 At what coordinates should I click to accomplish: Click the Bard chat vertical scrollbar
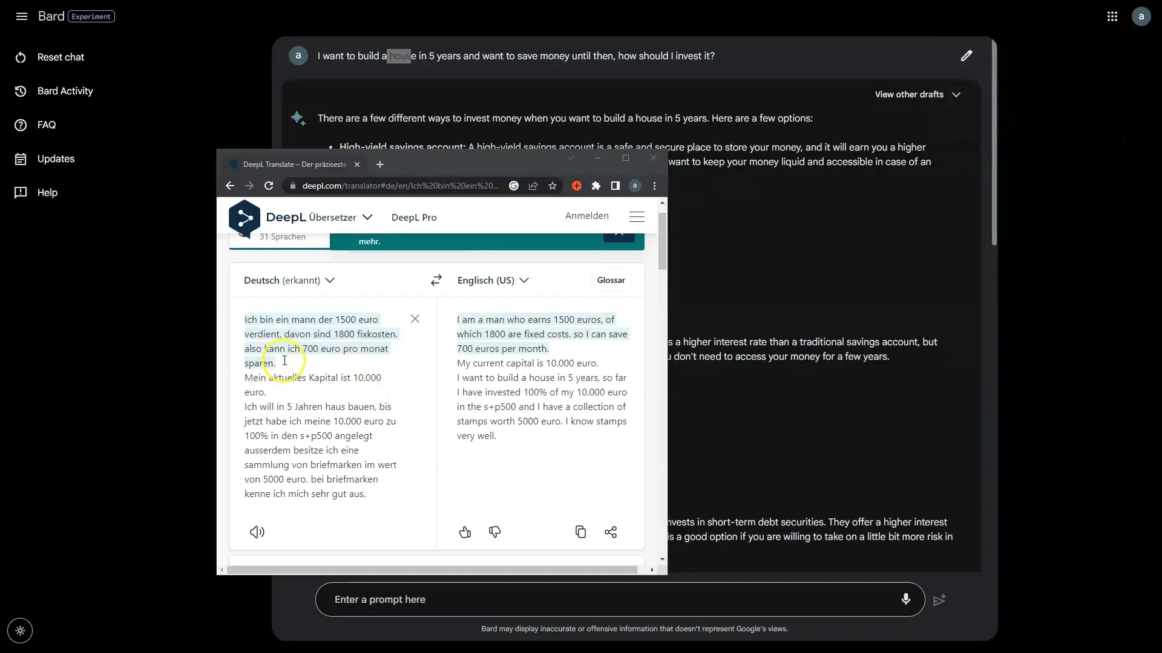pos(994,142)
